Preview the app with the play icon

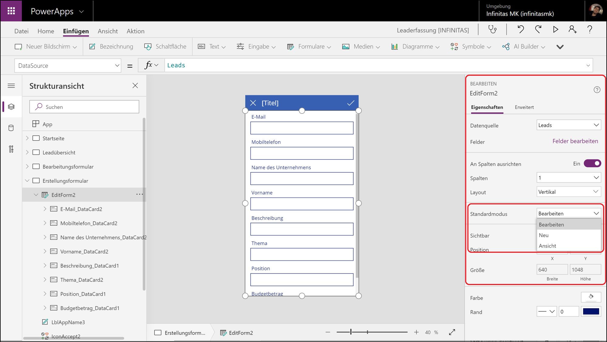555,29
